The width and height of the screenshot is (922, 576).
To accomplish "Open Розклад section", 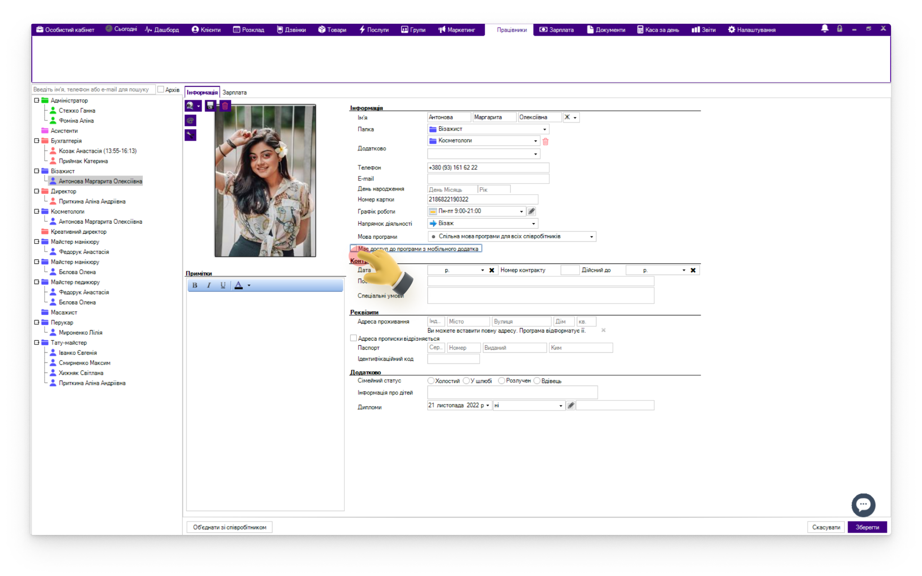I will 249,30.
